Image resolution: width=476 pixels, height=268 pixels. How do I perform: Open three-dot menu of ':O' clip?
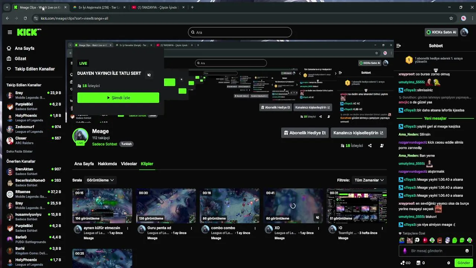coord(382,228)
